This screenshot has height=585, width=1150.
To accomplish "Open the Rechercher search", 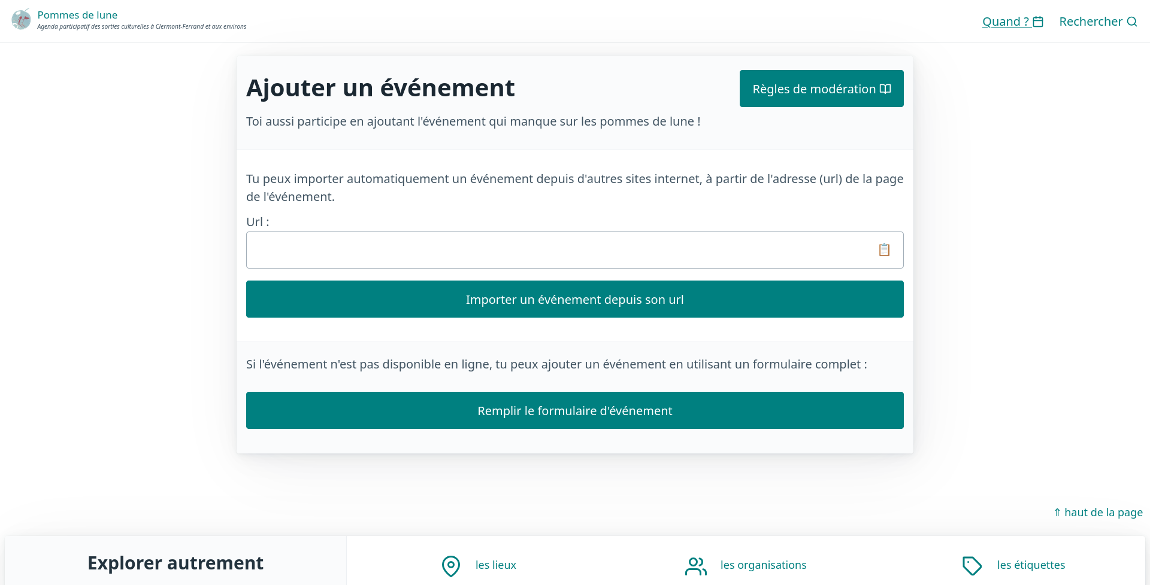I will [x=1091, y=21].
